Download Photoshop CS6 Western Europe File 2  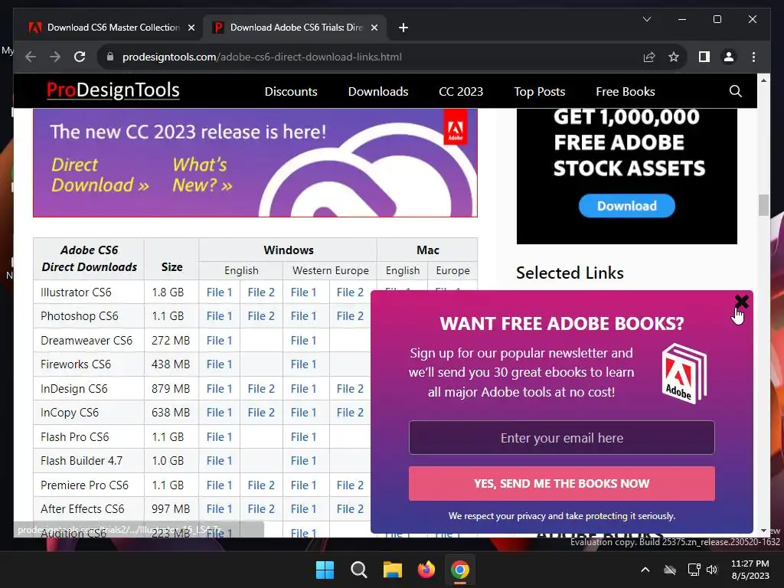[x=350, y=316]
